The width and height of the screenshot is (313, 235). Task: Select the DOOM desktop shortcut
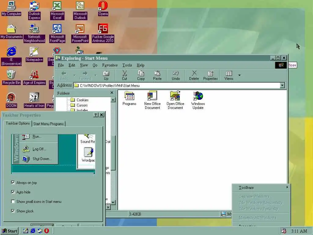(11, 100)
